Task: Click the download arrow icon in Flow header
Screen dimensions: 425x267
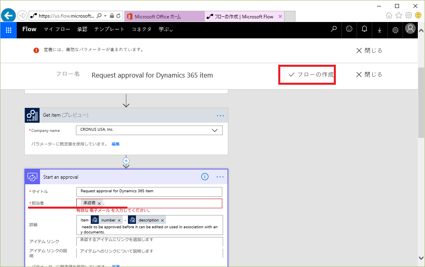Action: coord(379,30)
